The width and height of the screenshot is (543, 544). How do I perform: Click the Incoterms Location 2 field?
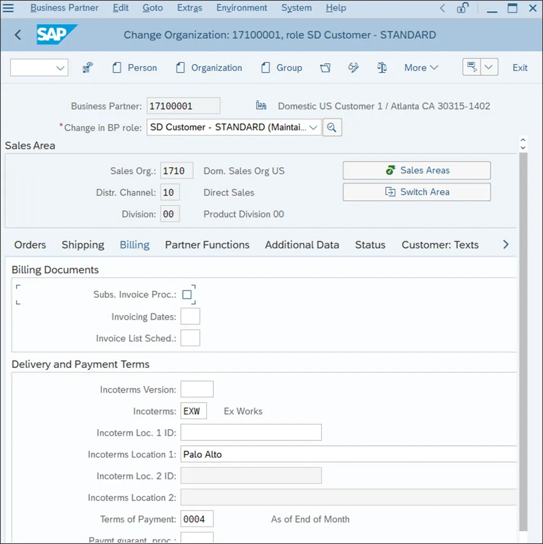[349, 497]
